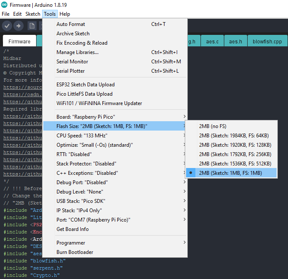The image size is (288, 279).
Task: Open WiFi101 / WiFiNINA Firmware Updater
Action: coord(115,103)
